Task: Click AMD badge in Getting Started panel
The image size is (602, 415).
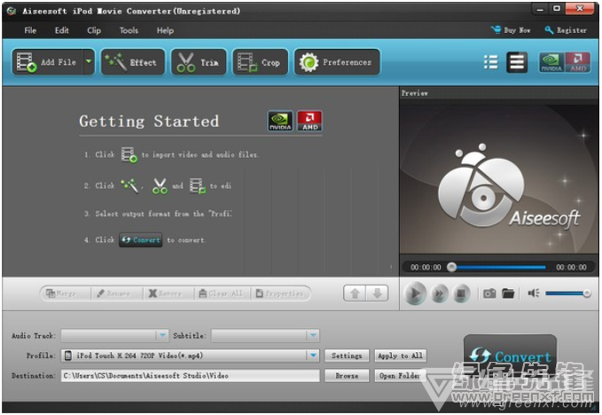Action: coord(309,121)
